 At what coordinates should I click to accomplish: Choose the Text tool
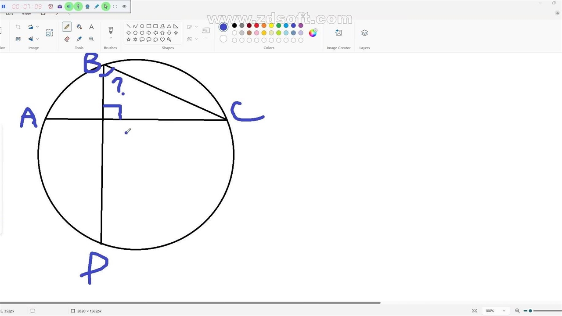[x=91, y=27]
